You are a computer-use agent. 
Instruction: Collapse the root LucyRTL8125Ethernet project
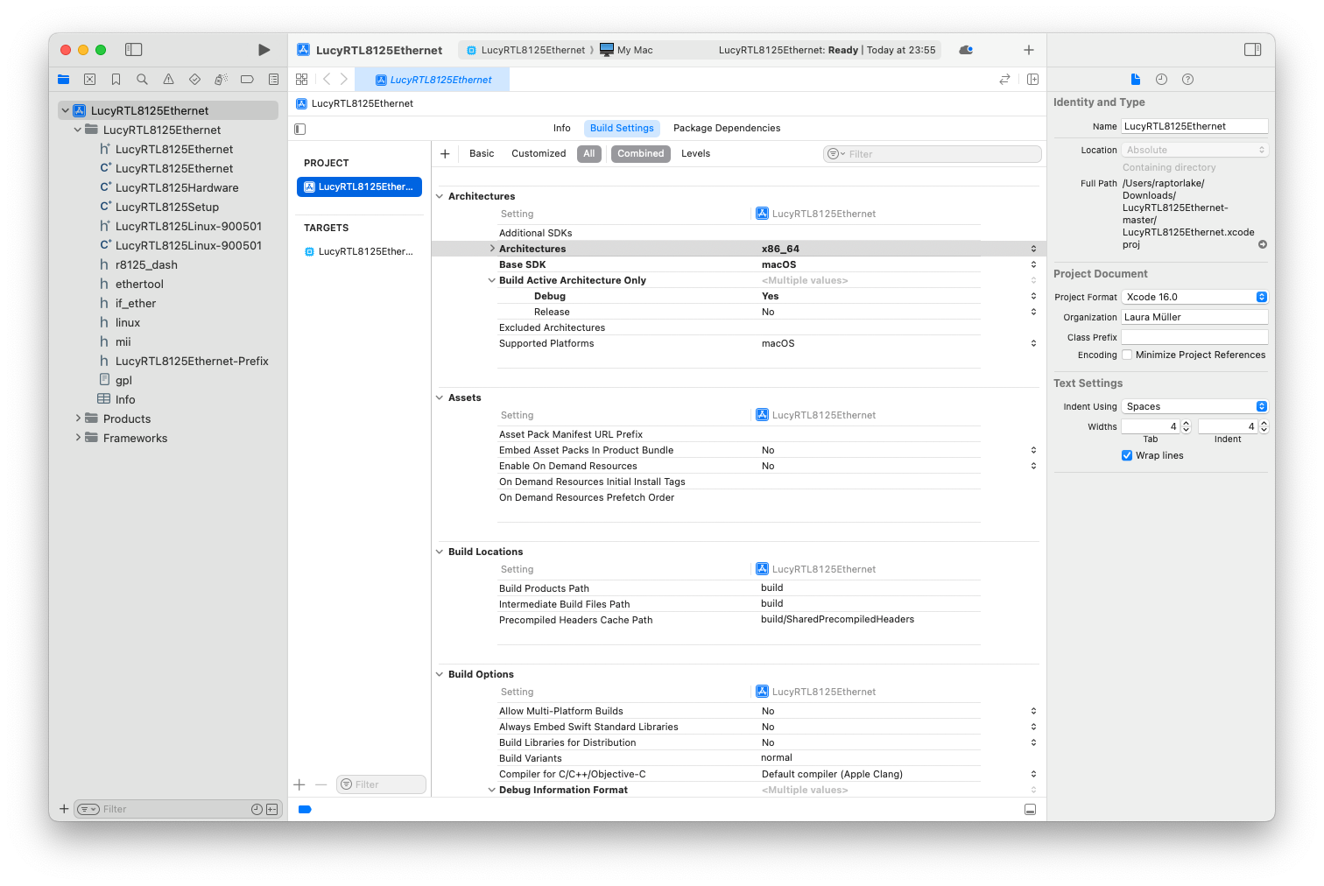click(66, 111)
